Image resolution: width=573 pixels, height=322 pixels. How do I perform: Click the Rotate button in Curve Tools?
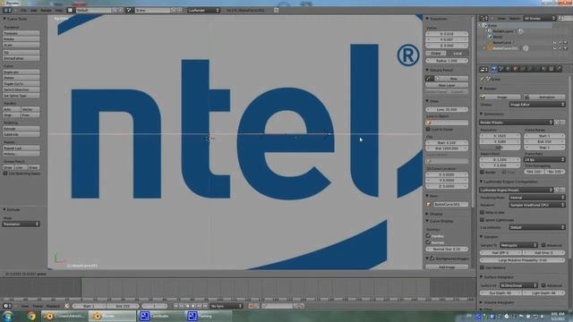click(x=21, y=39)
